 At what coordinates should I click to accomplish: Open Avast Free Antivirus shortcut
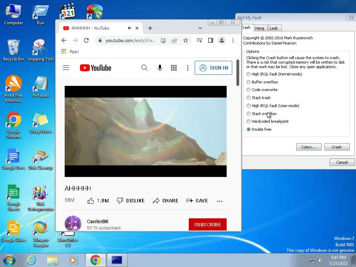[x=14, y=89]
